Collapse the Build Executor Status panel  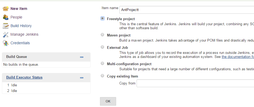tap(82, 78)
